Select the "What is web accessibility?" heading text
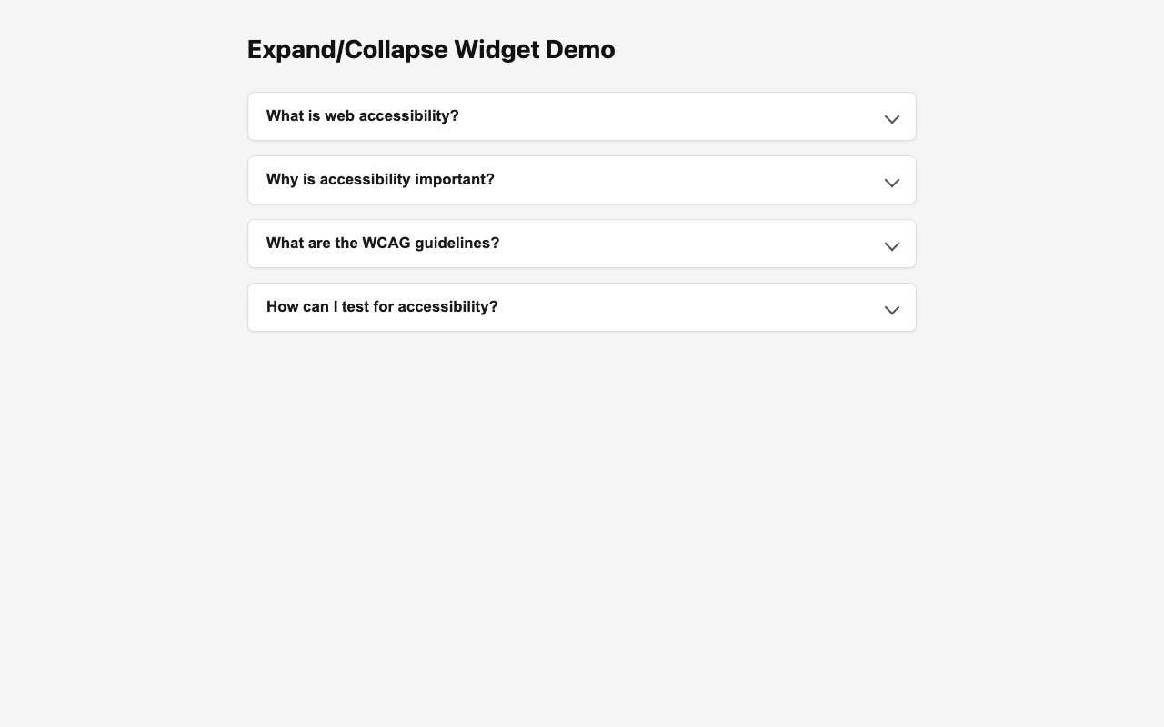1164x727 pixels. 362,115
